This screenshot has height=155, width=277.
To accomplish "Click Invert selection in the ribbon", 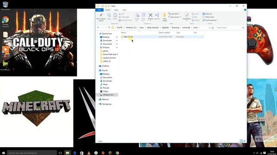I will [x=209, y=20].
